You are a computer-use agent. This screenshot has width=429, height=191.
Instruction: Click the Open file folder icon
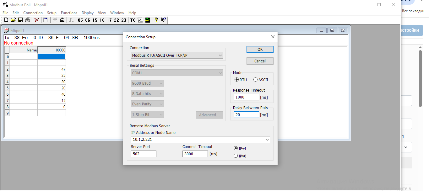coord(13,20)
